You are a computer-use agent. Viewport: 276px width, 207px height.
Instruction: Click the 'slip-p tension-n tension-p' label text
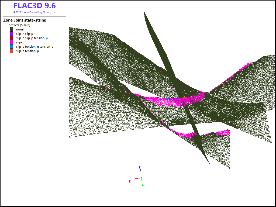34,47
